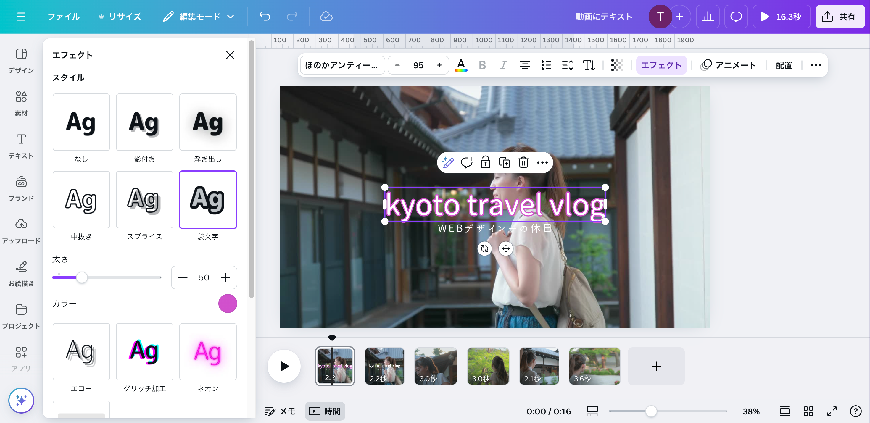Switch to vertical text direction
This screenshot has height=423, width=870.
tap(589, 65)
